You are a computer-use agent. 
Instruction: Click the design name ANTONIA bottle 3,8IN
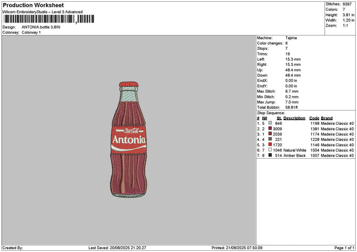41,27
